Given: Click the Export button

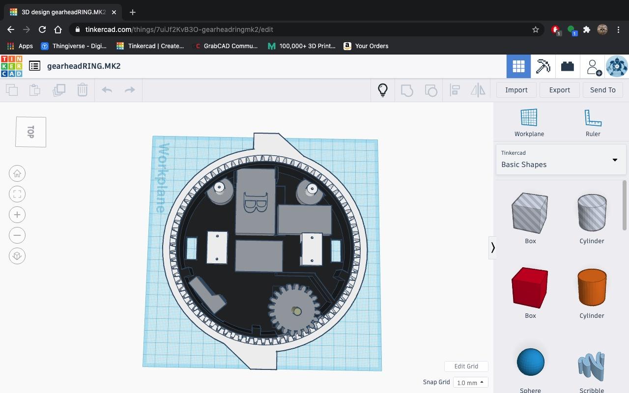Looking at the screenshot, I should pos(559,90).
